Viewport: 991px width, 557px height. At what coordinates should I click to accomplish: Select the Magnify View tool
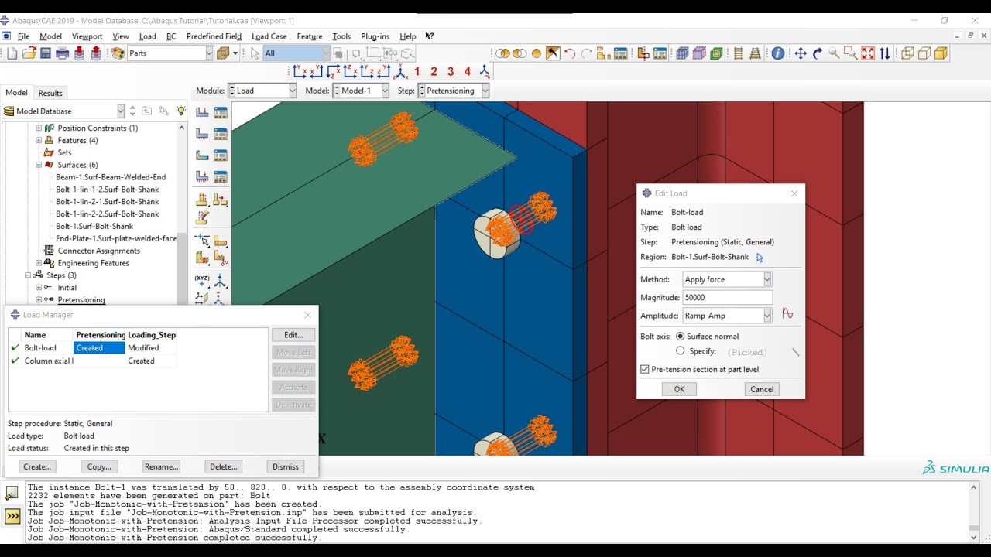click(834, 53)
